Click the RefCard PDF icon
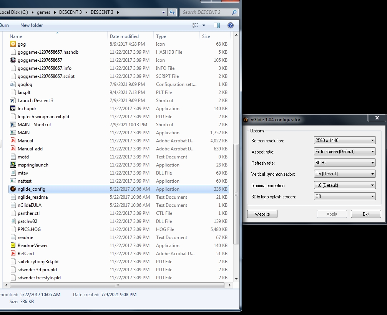This screenshot has width=387, height=315. point(13,253)
